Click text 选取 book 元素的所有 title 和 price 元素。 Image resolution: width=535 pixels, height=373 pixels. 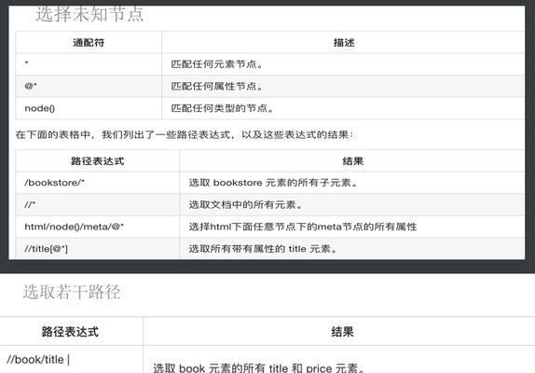(259, 368)
